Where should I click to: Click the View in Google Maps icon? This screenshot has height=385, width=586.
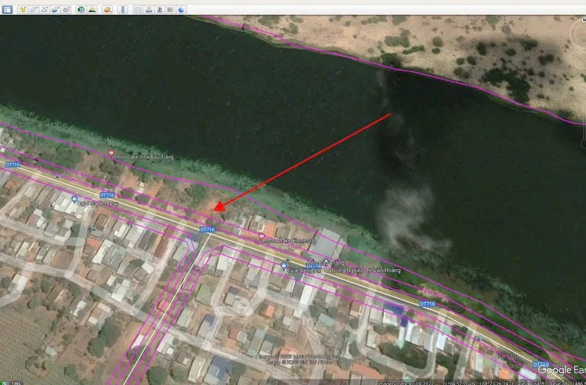point(170,10)
